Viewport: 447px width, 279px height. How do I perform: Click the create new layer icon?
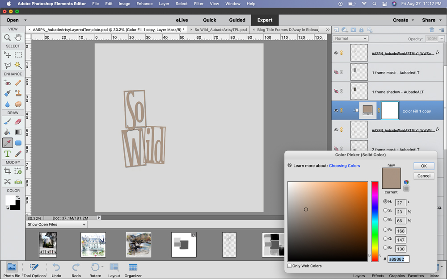point(337,30)
